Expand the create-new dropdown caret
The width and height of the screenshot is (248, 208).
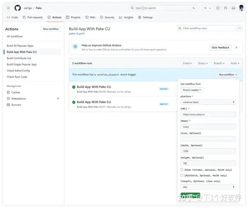click(x=210, y=8)
